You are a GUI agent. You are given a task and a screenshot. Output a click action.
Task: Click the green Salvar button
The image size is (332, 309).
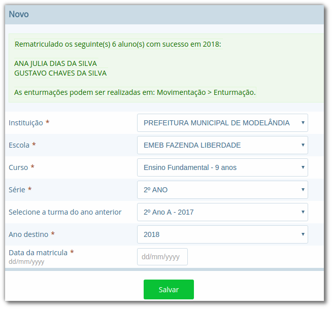coord(169,290)
